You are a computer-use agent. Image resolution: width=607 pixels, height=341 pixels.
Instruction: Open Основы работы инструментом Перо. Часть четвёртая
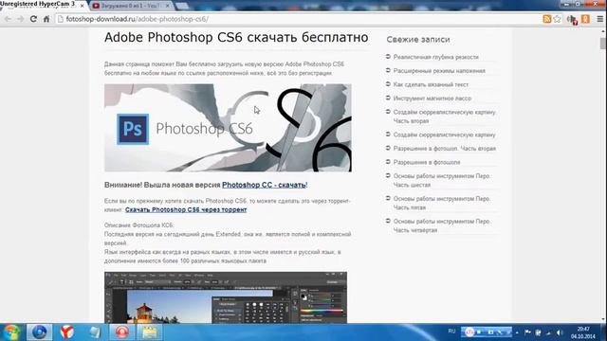click(x=442, y=225)
